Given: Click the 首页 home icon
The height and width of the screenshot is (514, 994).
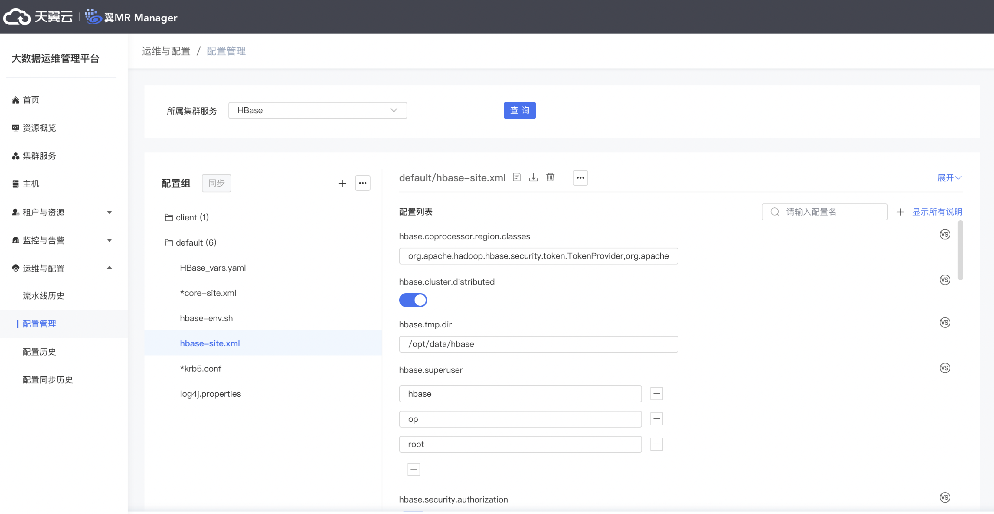Looking at the screenshot, I should pos(15,100).
